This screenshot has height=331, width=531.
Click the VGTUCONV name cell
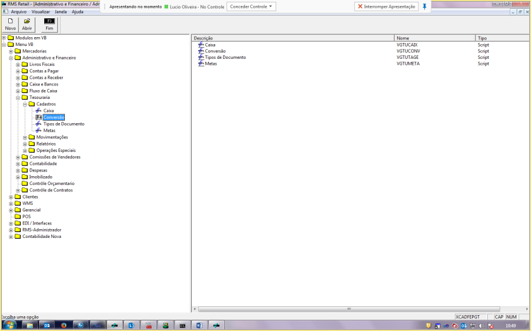click(x=408, y=51)
